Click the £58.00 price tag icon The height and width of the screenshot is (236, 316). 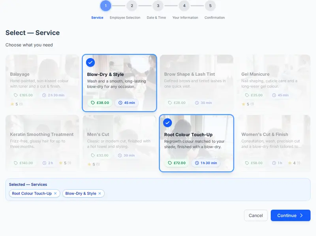[x=247, y=163]
